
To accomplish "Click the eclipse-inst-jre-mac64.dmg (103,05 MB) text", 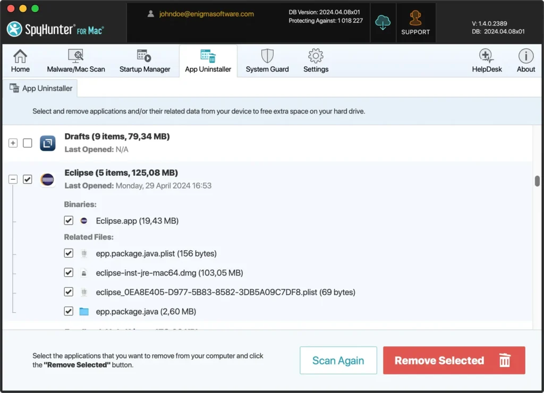I will tap(169, 273).
